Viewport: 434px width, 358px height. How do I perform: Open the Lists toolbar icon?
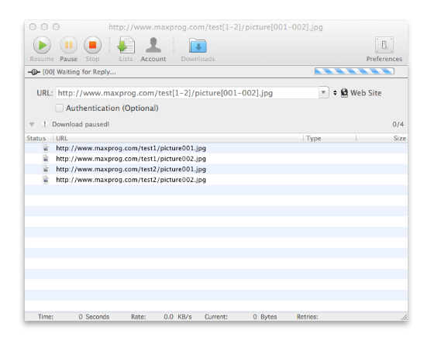pos(126,45)
